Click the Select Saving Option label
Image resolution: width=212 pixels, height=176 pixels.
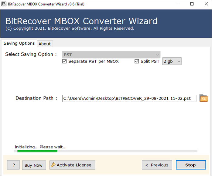[31, 54]
